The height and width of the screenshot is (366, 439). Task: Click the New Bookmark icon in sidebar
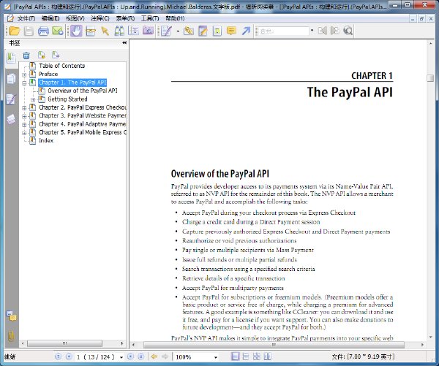coord(42,55)
